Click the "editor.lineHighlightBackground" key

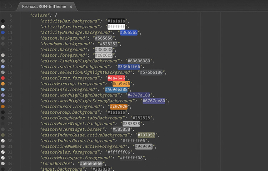pos(80,61)
